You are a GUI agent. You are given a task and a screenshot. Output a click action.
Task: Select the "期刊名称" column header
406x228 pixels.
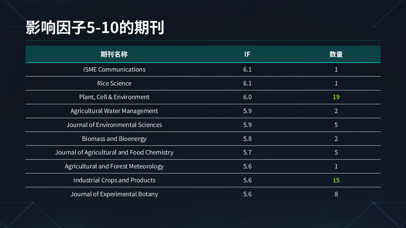pos(114,54)
